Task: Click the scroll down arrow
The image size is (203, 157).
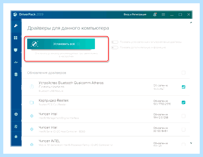Action: 191,143
